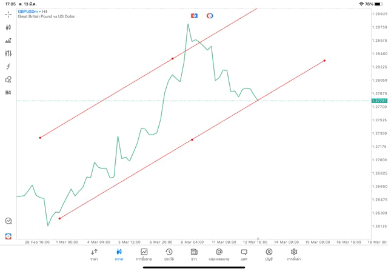The height and width of the screenshot is (271, 388).
Task: Tap the GBPUSDm symbol name
Action: click(x=27, y=11)
